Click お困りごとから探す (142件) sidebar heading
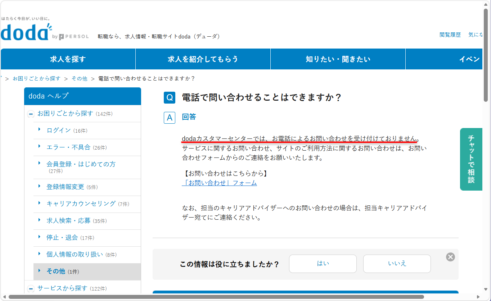Image resolution: width=491 pixels, height=301 pixels. (x=75, y=114)
